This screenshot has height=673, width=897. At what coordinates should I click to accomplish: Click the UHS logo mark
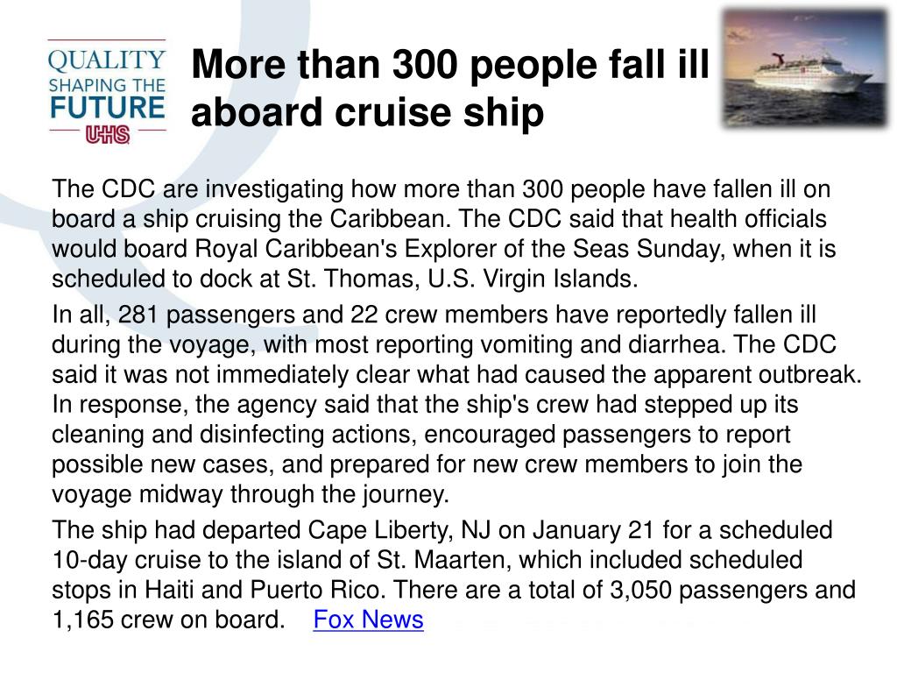point(107,135)
